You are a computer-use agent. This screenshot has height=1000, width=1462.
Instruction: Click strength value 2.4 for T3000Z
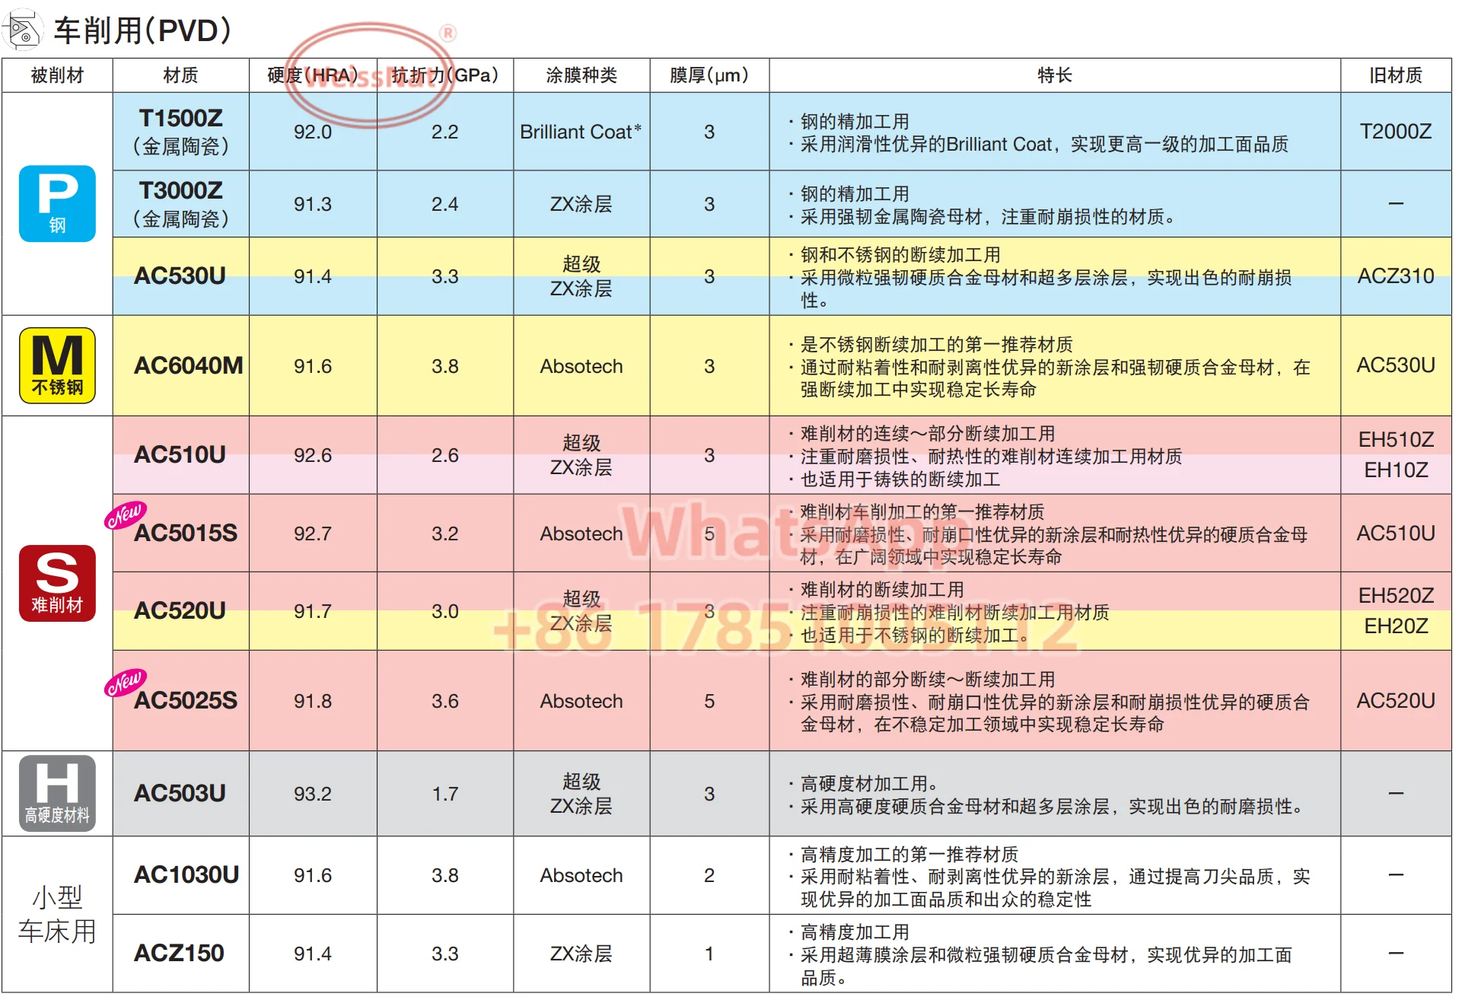coord(445,204)
